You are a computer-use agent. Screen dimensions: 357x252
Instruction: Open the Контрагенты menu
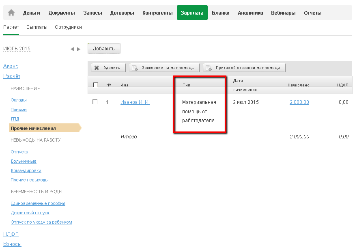coord(157,13)
